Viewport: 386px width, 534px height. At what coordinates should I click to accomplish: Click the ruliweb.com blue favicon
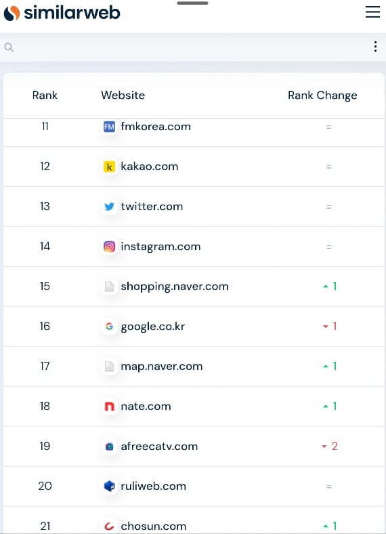[109, 487]
